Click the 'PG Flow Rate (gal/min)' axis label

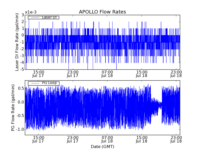pyautogui.click(x=13, y=108)
